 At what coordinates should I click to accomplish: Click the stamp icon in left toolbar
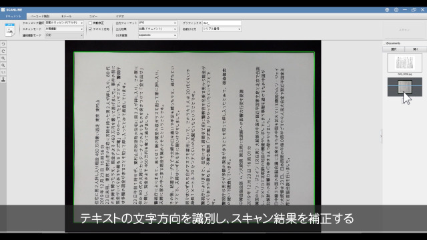pos(3,79)
